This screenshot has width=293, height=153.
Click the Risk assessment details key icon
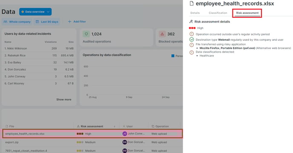[x=191, y=22]
